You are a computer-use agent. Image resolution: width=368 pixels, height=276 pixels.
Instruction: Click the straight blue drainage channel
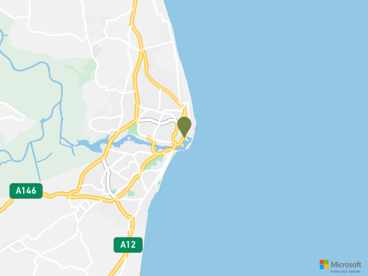pos(36,162)
